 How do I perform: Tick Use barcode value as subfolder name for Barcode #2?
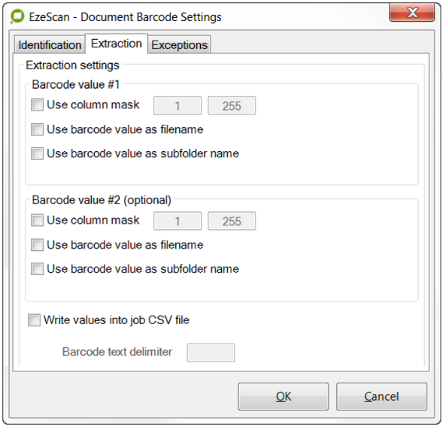[38, 269]
